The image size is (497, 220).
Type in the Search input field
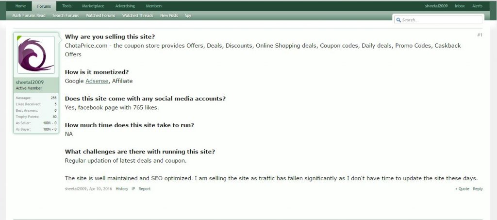click(441, 20)
